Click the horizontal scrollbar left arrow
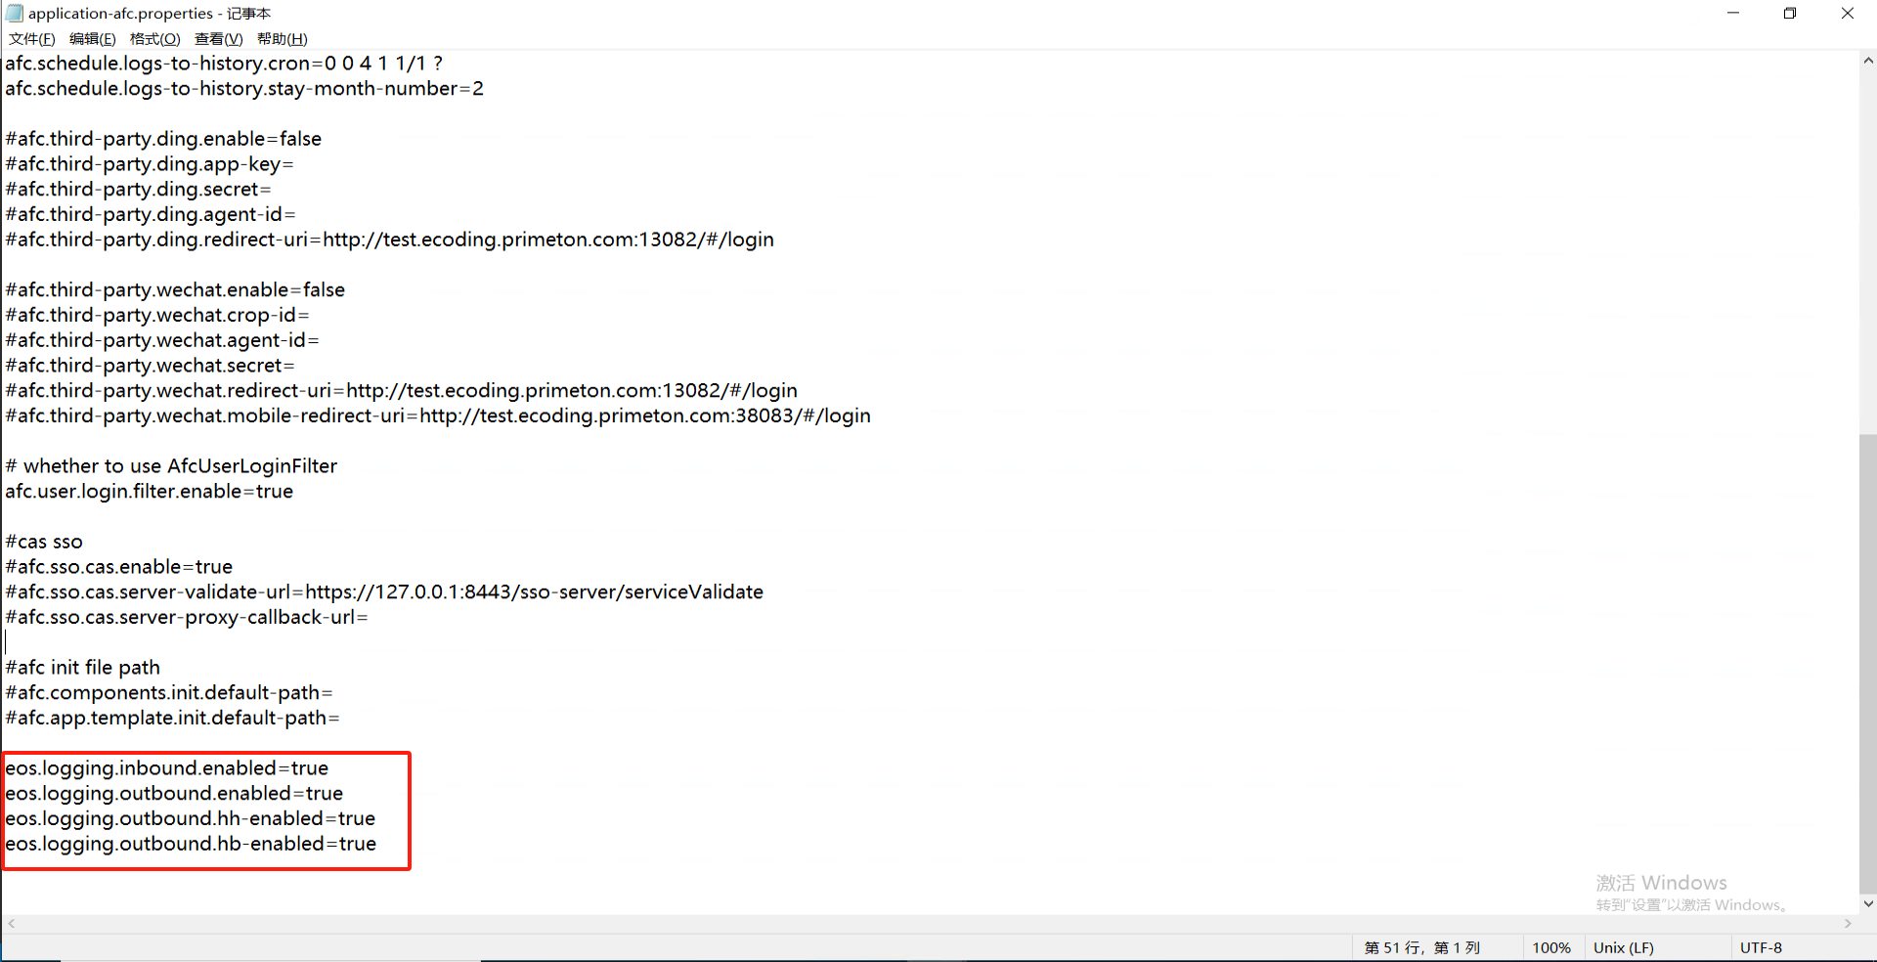The height and width of the screenshot is (962, 1877). pyautogui.click(x=11, y=924)
